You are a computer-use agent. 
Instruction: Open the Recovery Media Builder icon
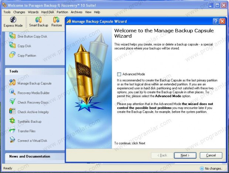[x=12, y=92]
